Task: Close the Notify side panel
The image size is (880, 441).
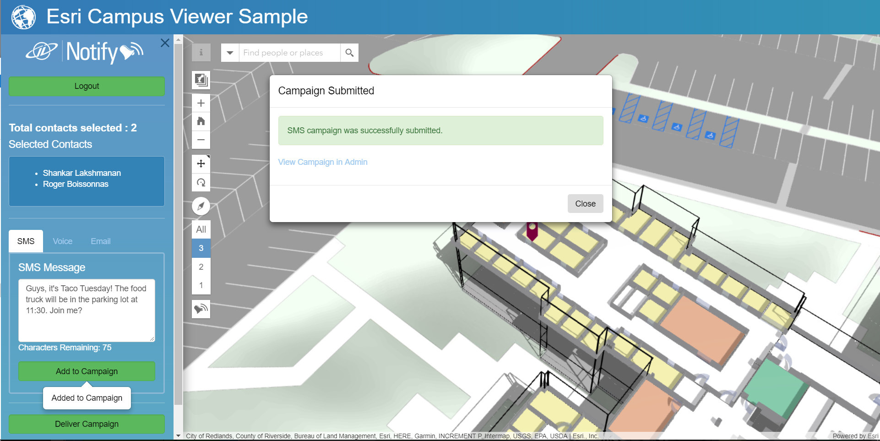Action: point(165,43)
